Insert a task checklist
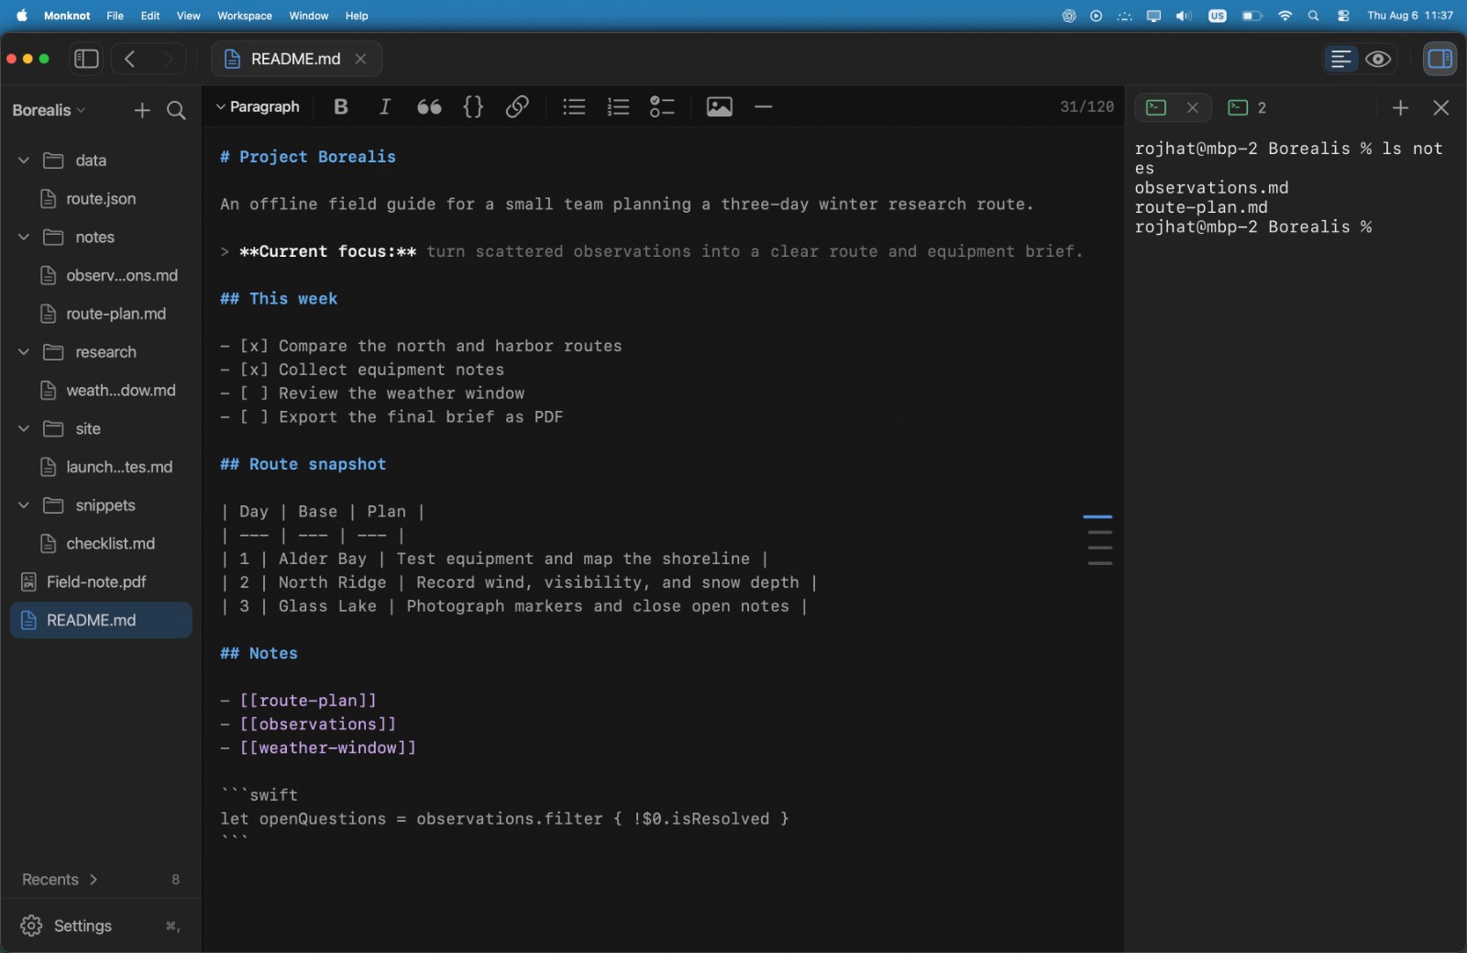Screen dimensions: 1467x953 (662, 106)
